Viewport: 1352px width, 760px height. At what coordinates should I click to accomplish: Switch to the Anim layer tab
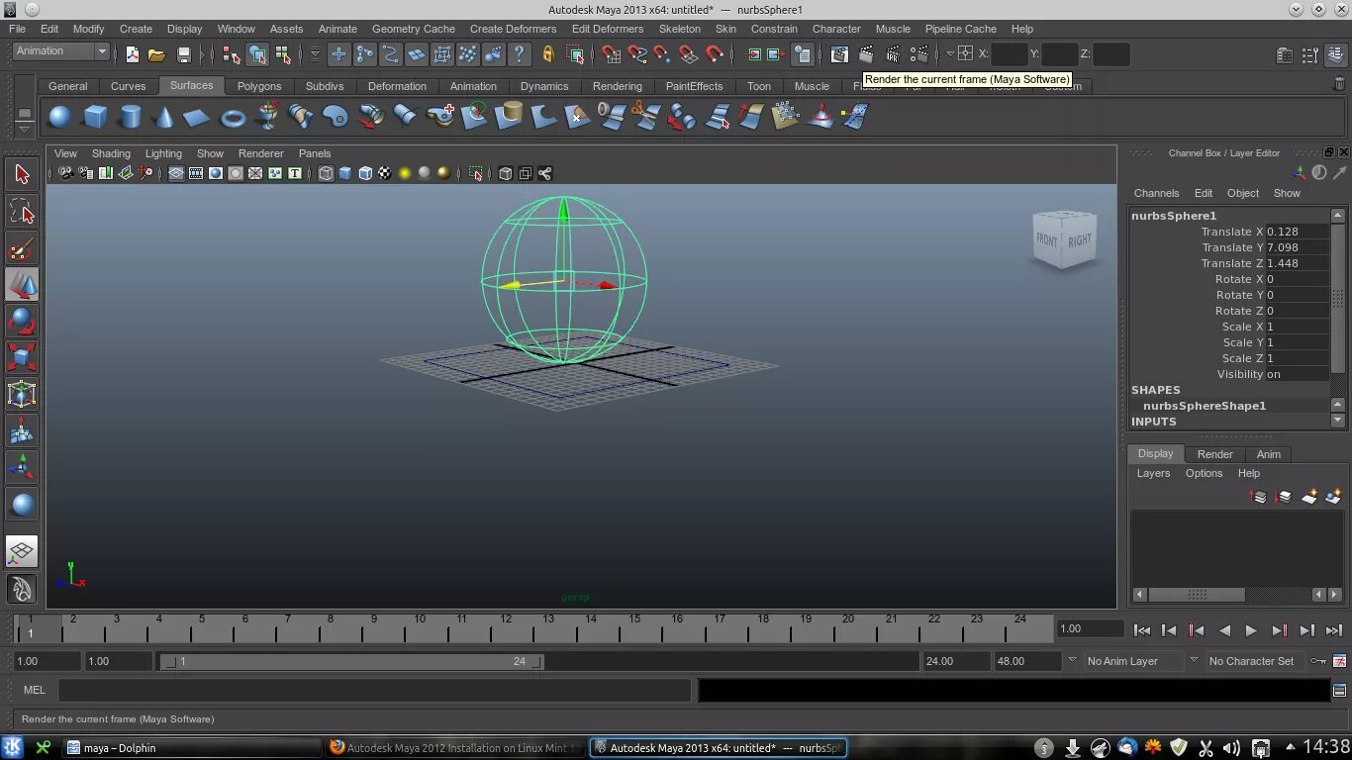click(1269, 454)
